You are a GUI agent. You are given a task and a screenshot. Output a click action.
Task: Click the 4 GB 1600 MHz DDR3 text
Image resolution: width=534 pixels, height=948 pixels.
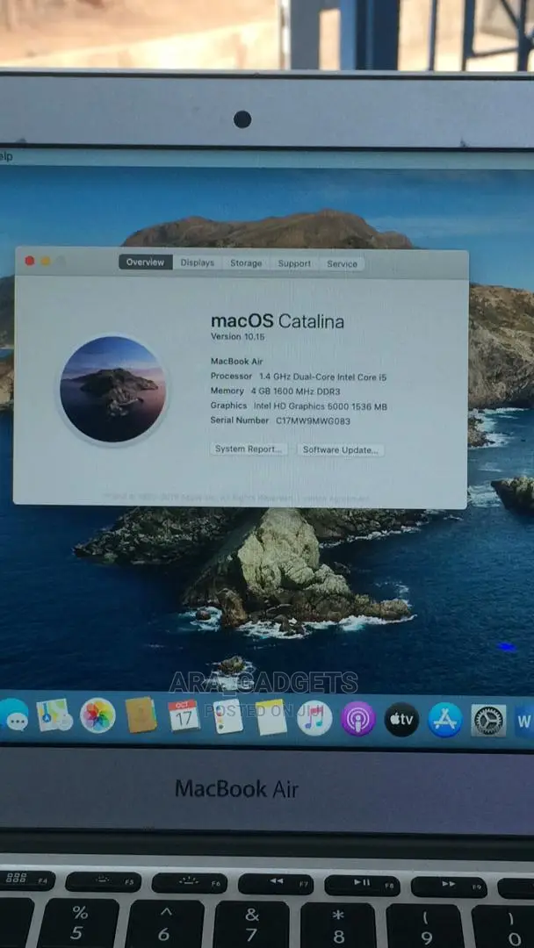click(x=296, y=391)
